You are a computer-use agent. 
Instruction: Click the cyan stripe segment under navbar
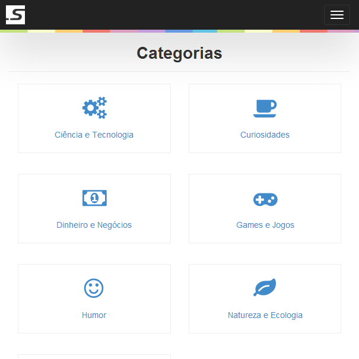(205, 31)
